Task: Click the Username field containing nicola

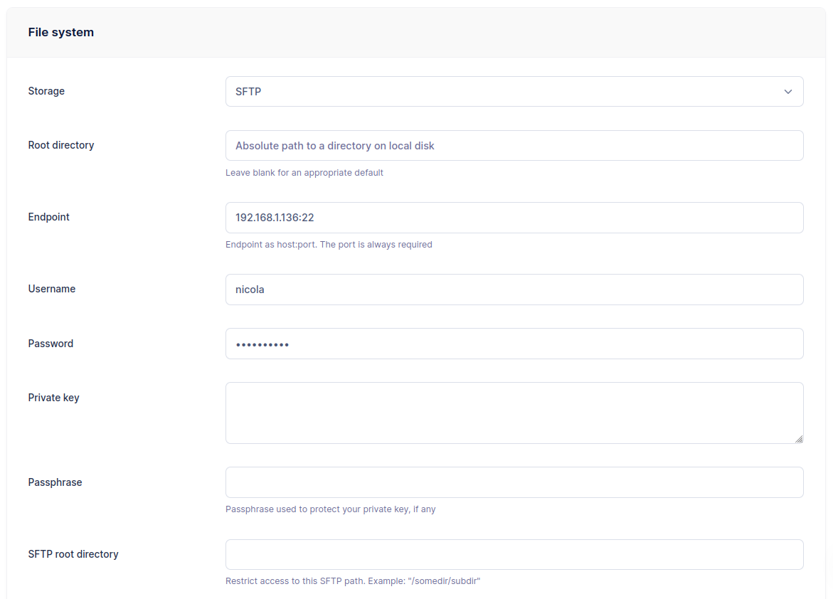Action: pos(514,290)
